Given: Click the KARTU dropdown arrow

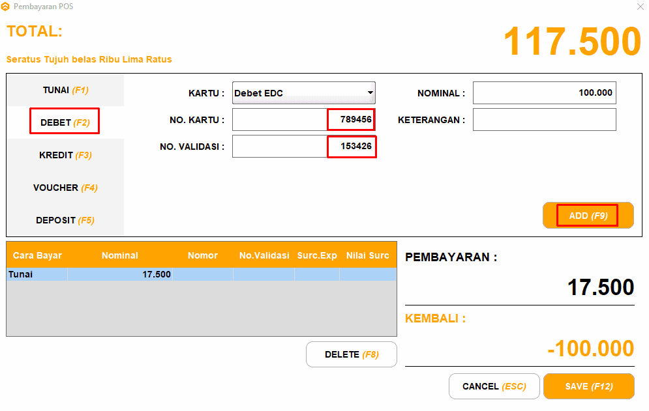Looking at the screenshot, I should tap(370, 93).
